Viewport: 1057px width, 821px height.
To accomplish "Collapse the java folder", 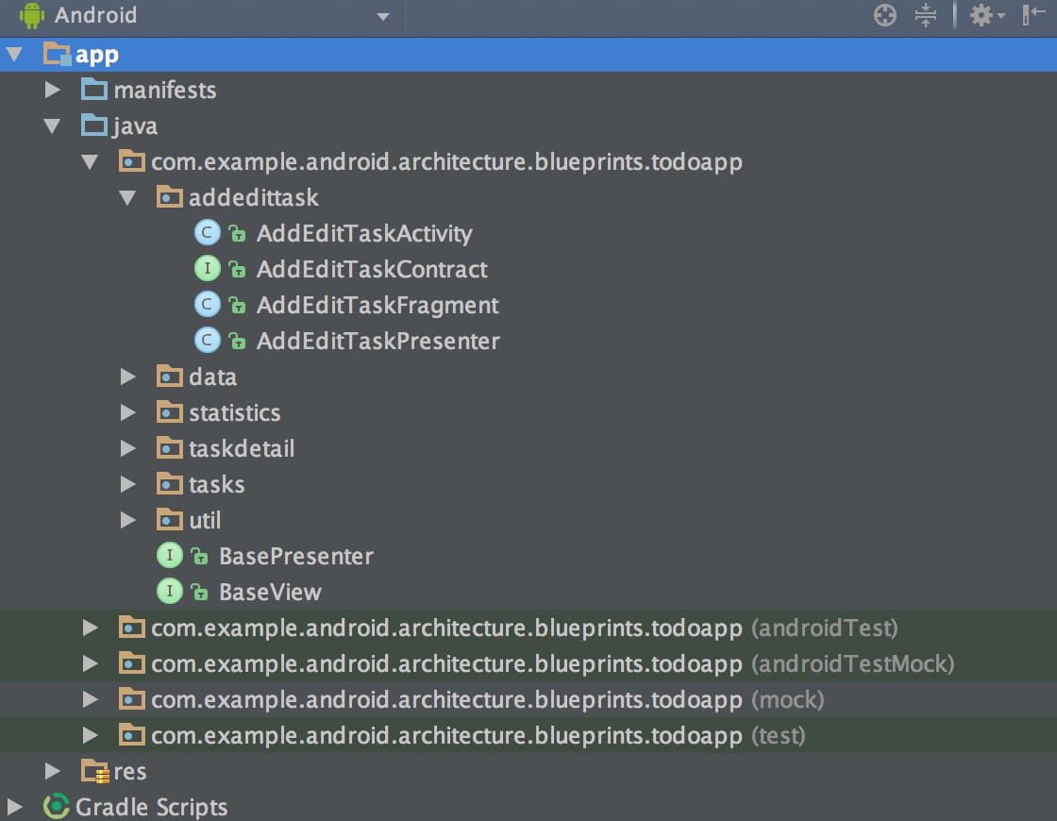I will 52,126.
